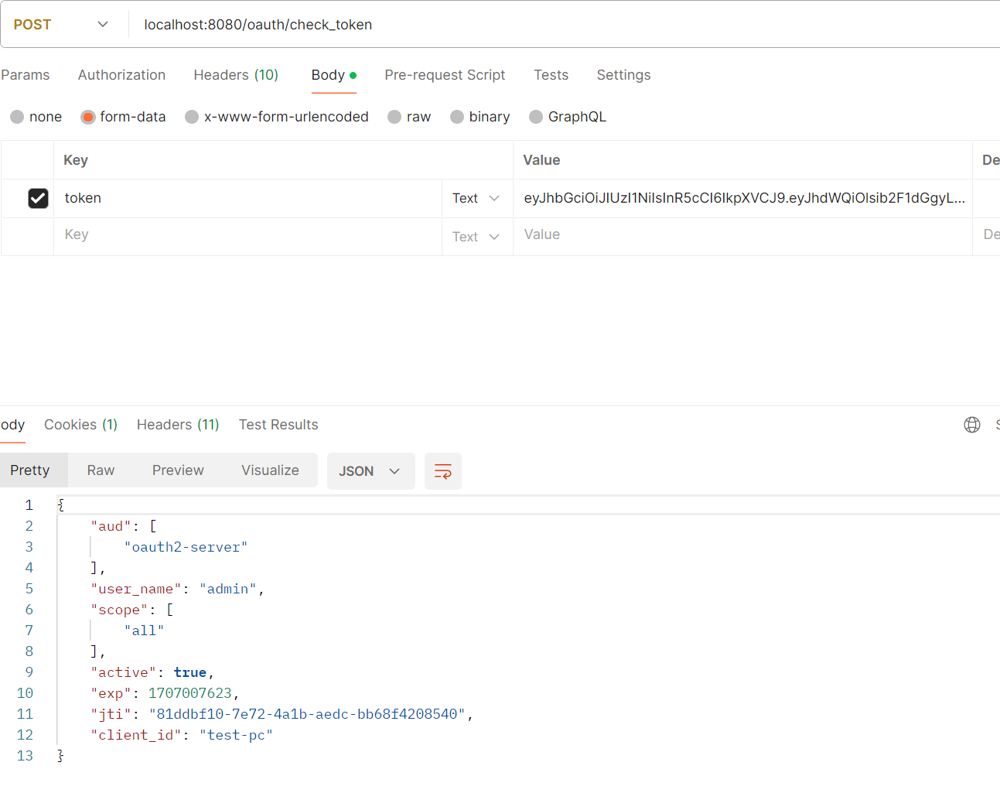
Task: Open the Headers (10) request tab
Action: [x=236, y=75]
